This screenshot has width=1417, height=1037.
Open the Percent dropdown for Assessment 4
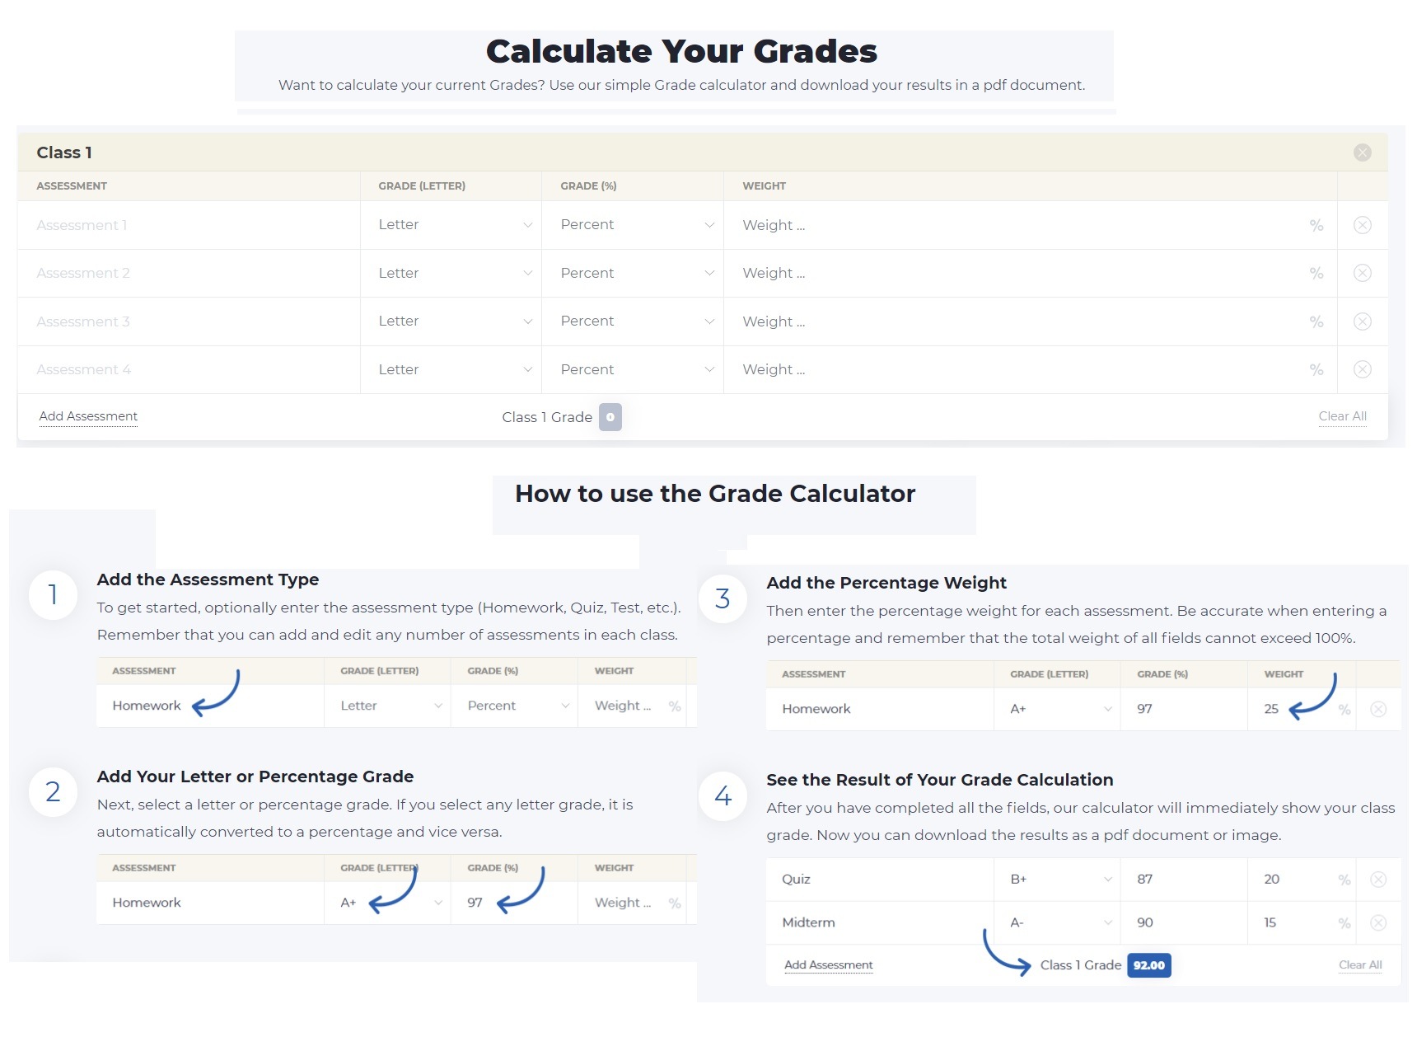pos(633,369)
